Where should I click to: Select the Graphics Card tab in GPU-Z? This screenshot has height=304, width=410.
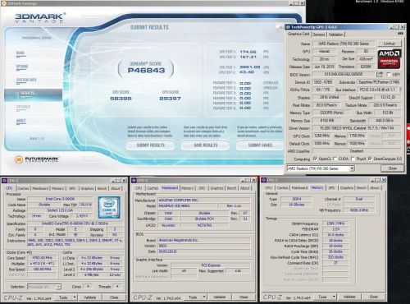coord(298,34)
